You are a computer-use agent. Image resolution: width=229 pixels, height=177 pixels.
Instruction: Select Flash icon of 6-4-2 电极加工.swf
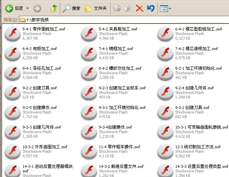pos(13,53)
